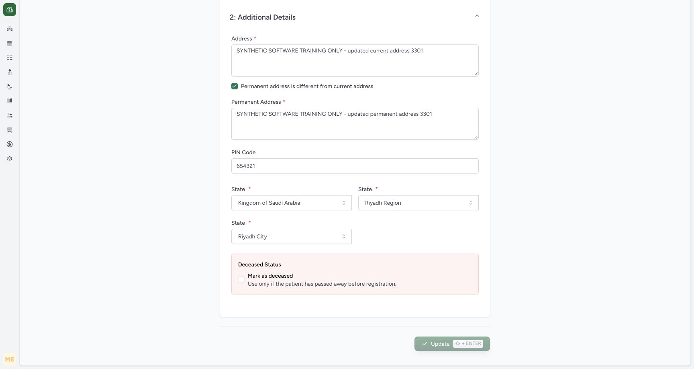Open the users group sidebar icon
This screenshot has height=369, width=694.
pyautogui.click(x=10, y=115)
